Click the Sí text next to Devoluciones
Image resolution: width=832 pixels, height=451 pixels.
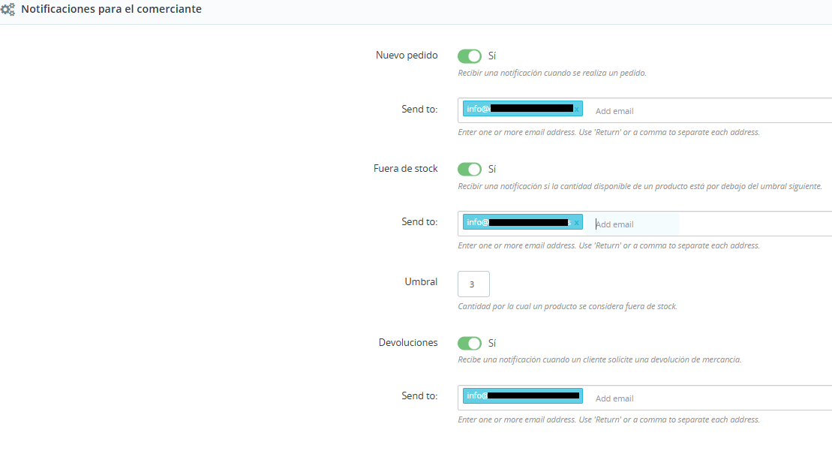pos(492,343)
